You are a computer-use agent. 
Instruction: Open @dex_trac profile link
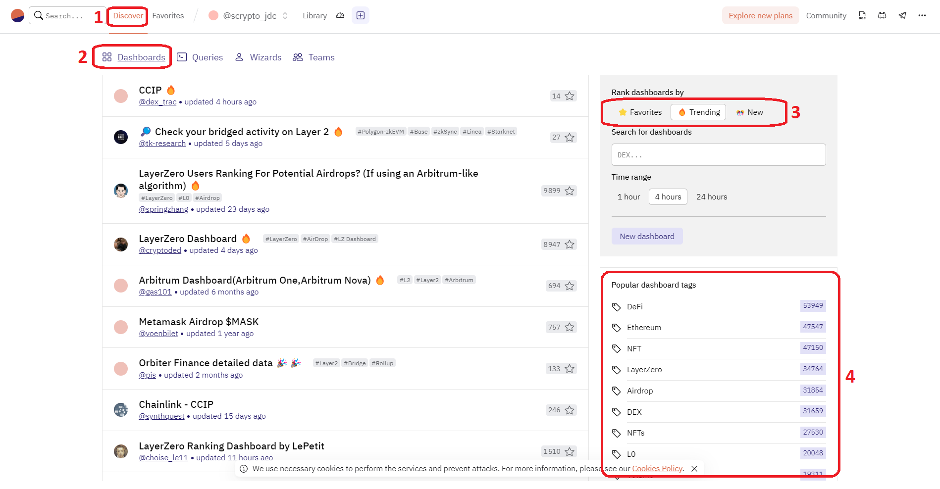(x=157, y=102)
